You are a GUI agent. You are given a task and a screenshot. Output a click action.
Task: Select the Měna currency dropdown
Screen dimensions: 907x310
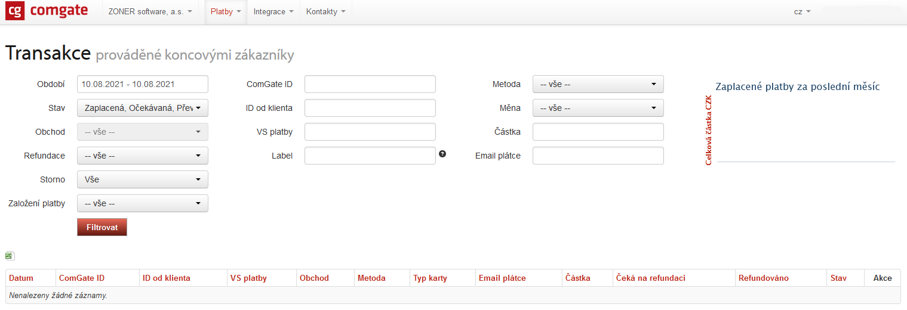click(598, 108)
